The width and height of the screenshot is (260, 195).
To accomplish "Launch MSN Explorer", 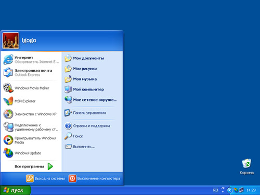I will tap(31, 101).
